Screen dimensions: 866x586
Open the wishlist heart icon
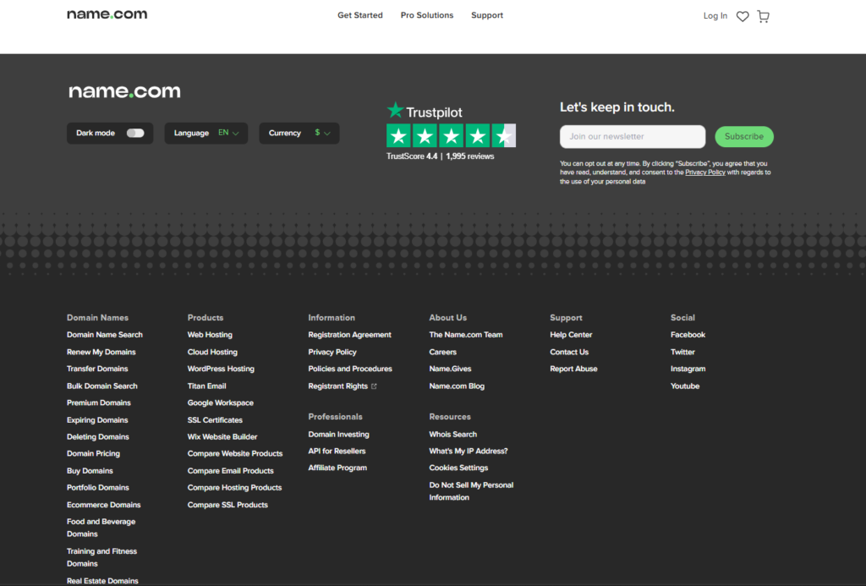743,17
